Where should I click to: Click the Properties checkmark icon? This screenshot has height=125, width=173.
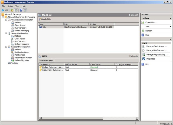[144, 59]
